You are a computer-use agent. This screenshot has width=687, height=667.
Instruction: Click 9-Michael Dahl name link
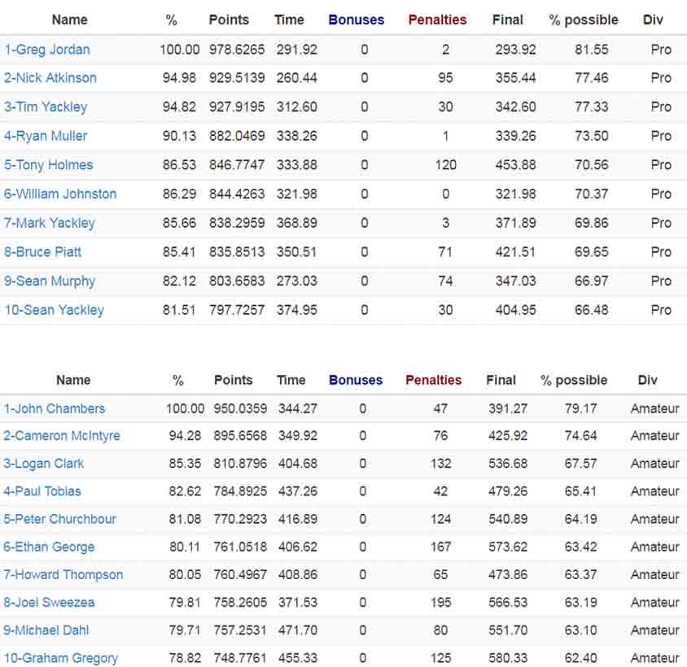point(46,630)
